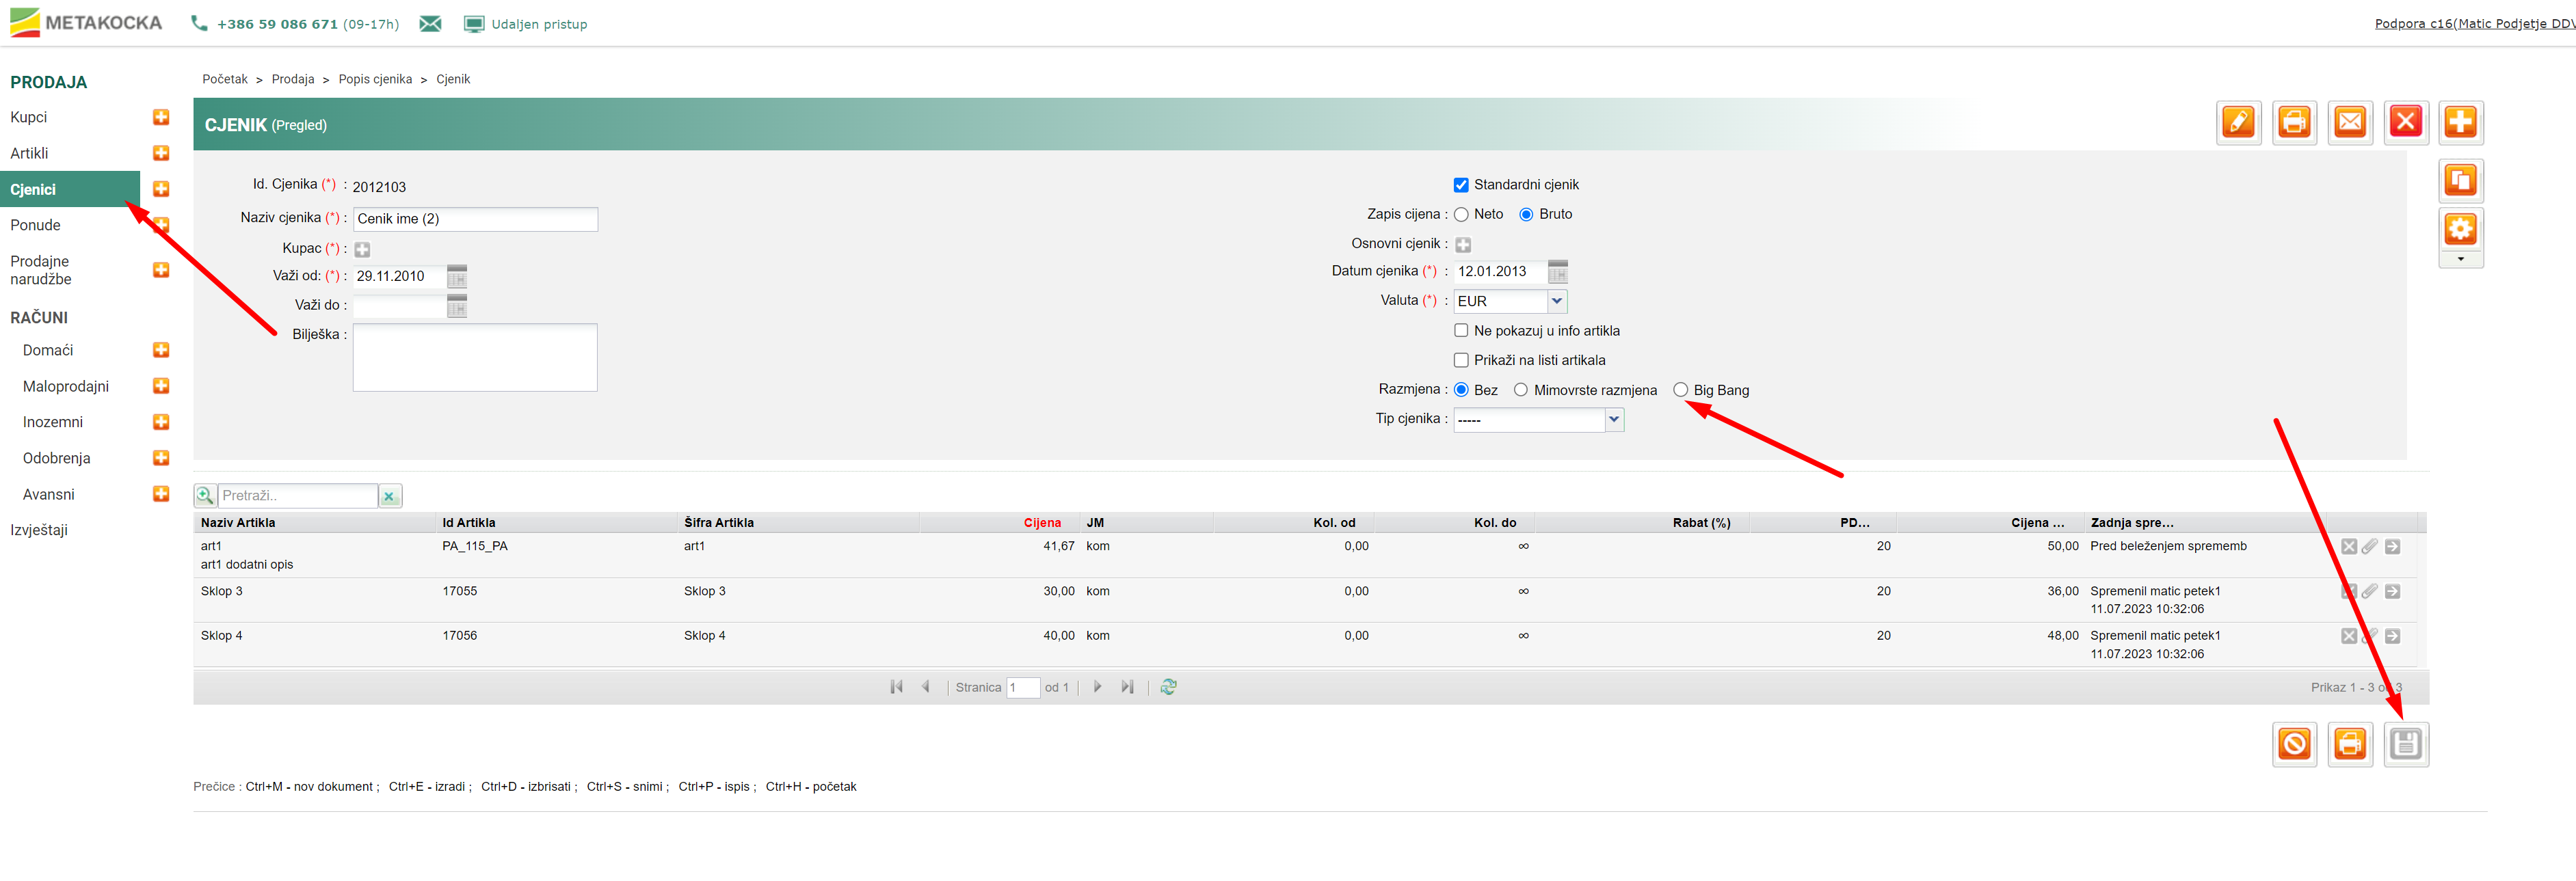Click the floppy disk save icon
This screenshot has height=881, width=2576.
click(x=2405, y=744)
